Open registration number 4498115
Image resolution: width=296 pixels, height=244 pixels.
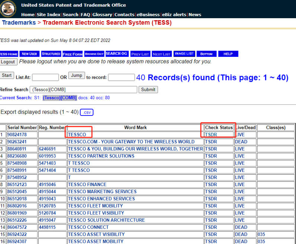(x=47, y=227)
